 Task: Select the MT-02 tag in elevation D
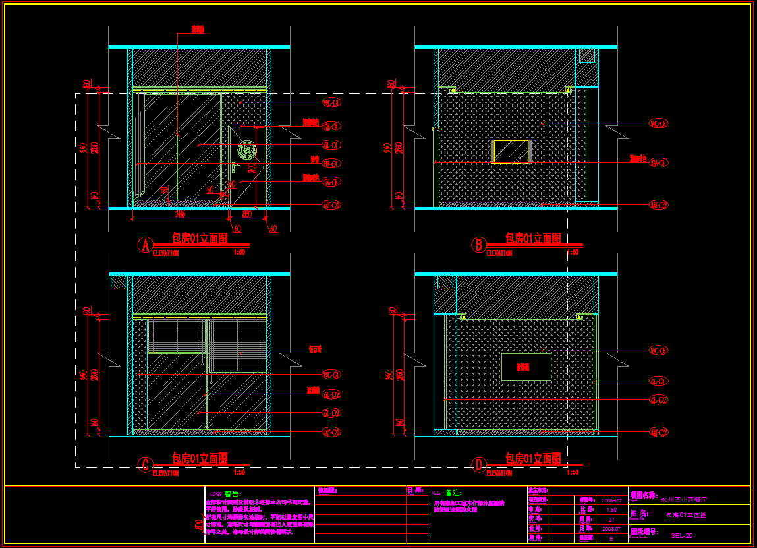coord(659,432)
